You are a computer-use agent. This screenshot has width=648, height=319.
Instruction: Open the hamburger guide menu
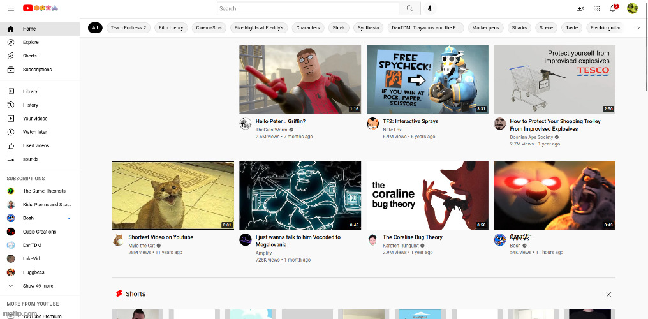tap(11, 8)
